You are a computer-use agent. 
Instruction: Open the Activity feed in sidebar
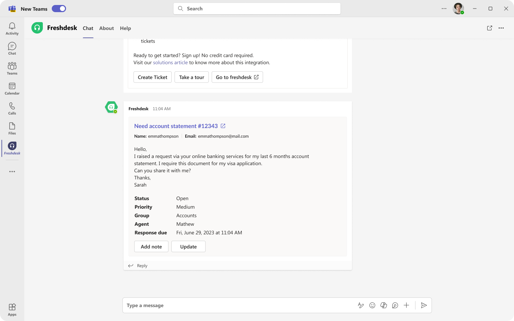[x=12, y=29]
